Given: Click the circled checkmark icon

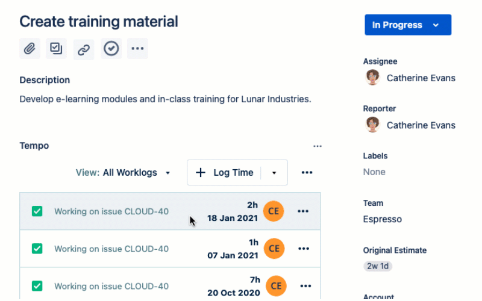Looking at the screenshot, I should 111,49.
